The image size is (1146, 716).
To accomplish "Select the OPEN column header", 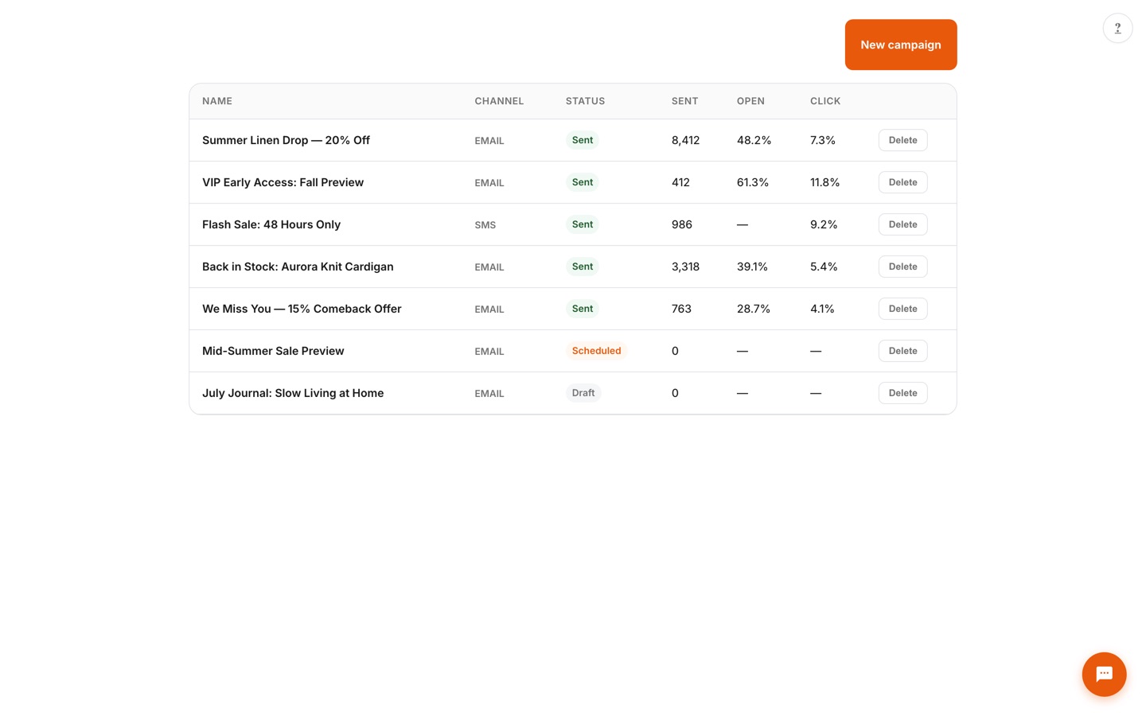I will pos(750,101).
